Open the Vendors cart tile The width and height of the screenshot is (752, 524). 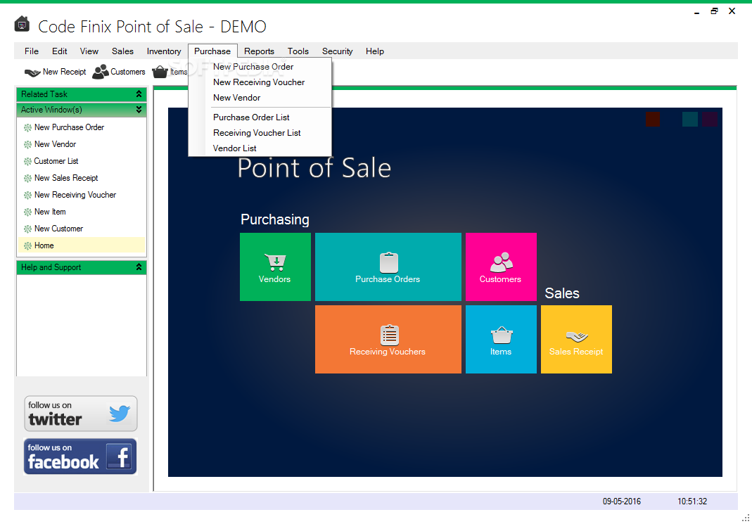pyautogui.click(x=275, y=267)
